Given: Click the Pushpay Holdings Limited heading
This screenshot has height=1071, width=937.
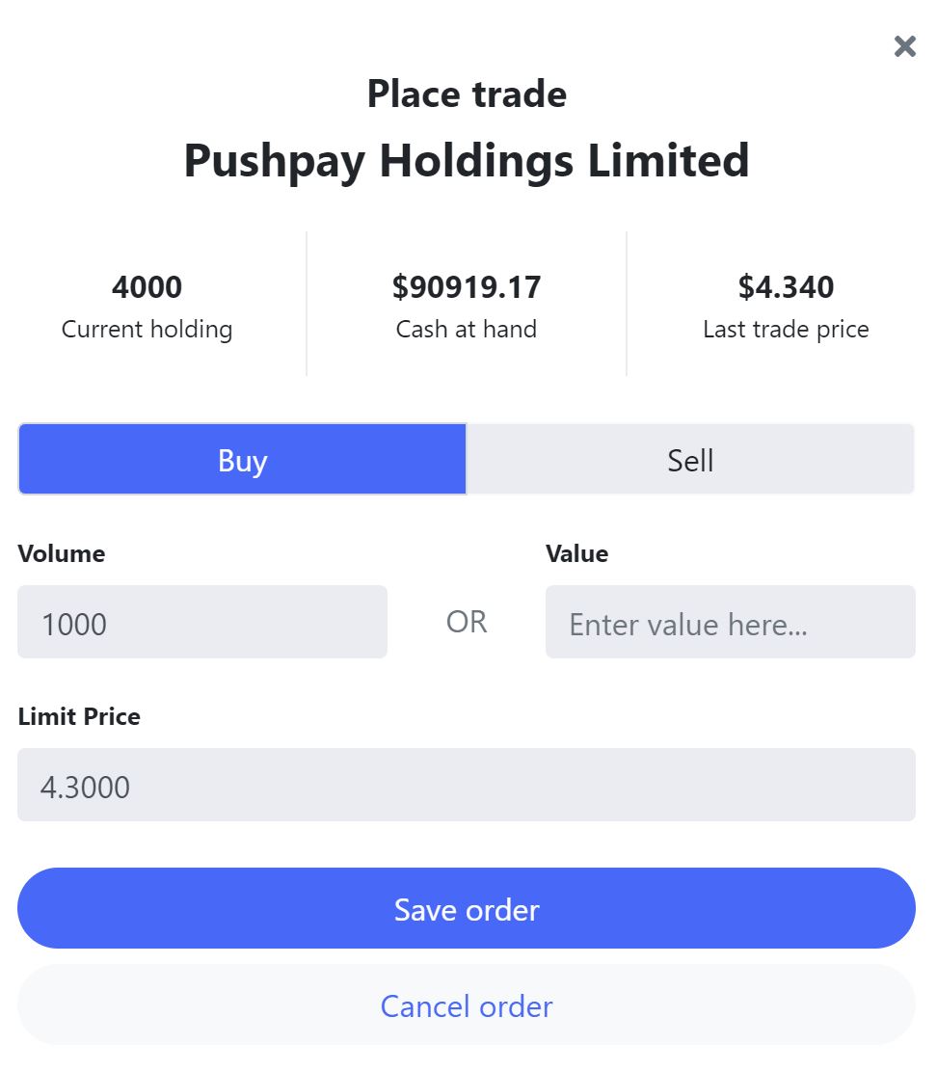Looking at the screenshot, I should click(467, 161).
